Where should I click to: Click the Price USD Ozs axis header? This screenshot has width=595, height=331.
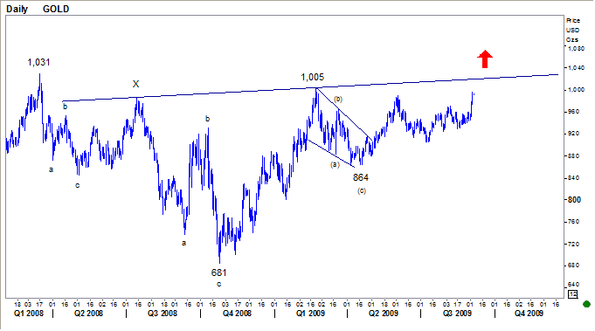point(573,30)
